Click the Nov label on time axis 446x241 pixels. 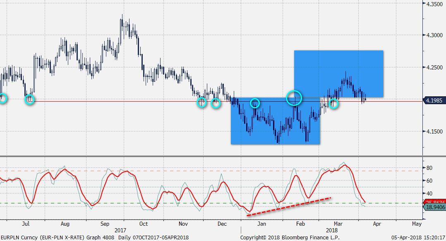click(183, 224)
